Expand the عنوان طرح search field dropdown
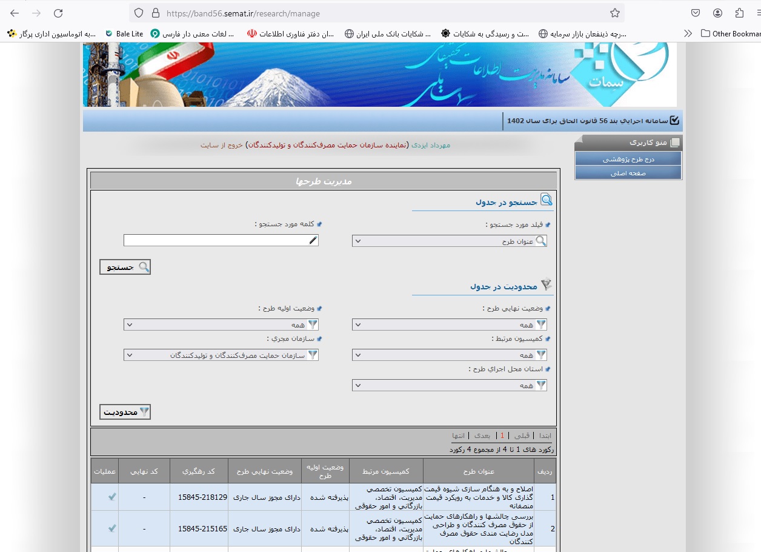 pos(449,241)
